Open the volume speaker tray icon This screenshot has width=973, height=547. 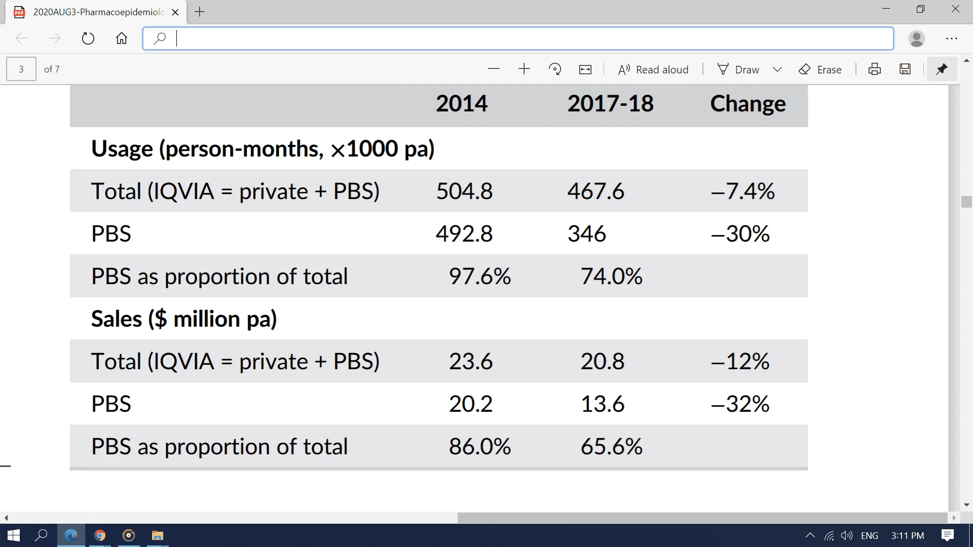847,535
